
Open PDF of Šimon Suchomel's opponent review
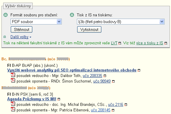(x=13, y=80)
